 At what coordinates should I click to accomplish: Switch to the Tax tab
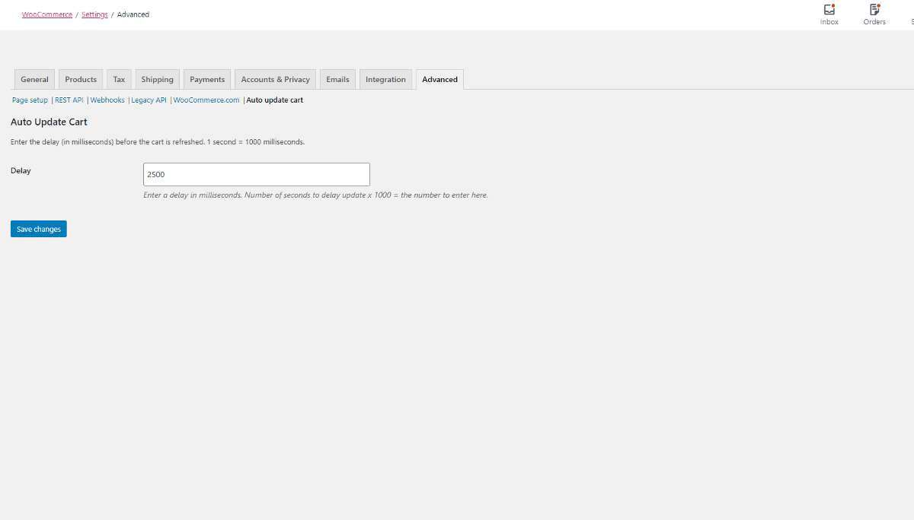coord(119,78)
